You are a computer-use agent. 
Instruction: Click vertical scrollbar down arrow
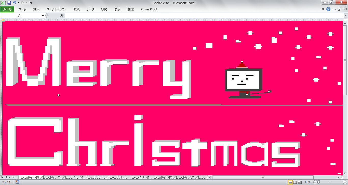click(345, 173)
